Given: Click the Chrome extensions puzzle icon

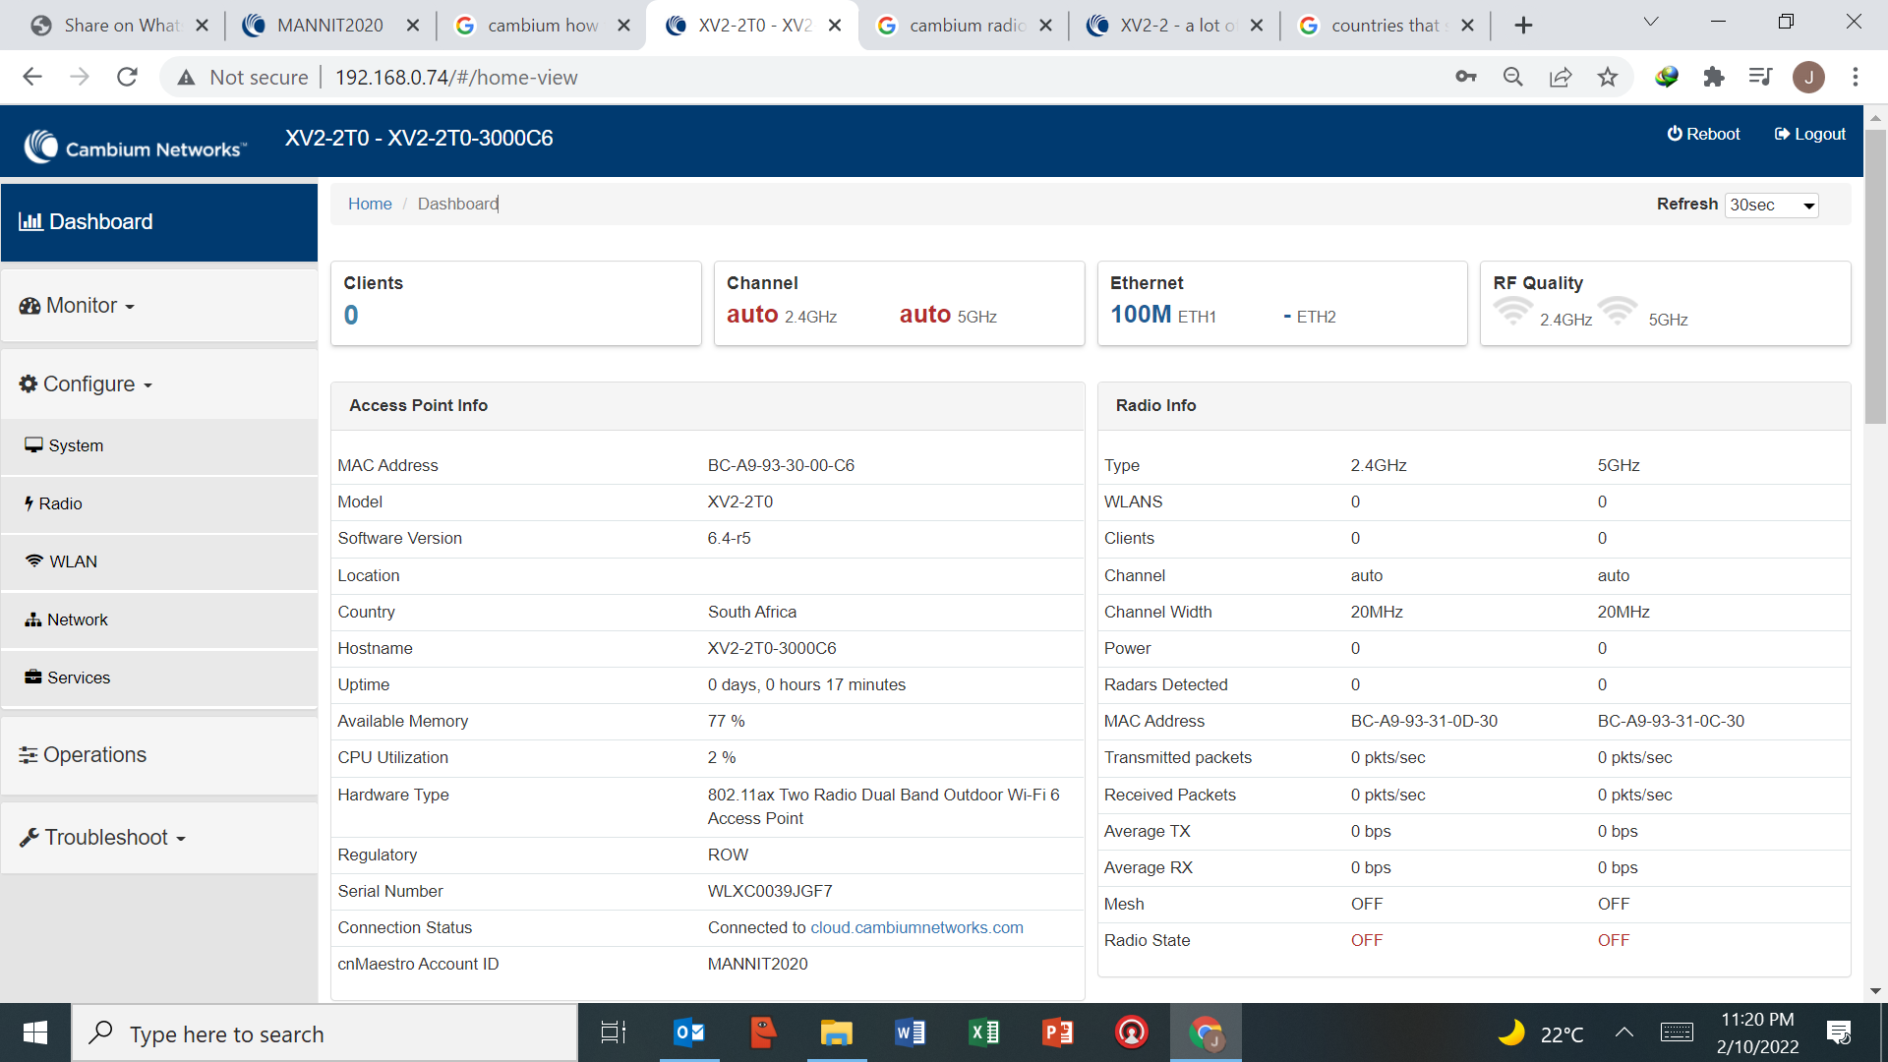Looking at the screenshot, I should tap(1713, 77).
